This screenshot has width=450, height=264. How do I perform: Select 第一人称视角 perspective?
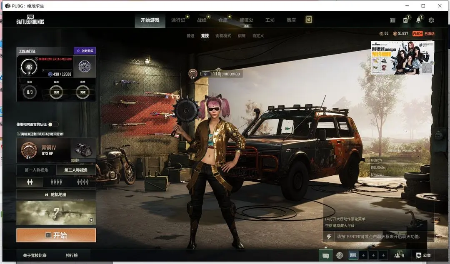[x=36, y=170]
